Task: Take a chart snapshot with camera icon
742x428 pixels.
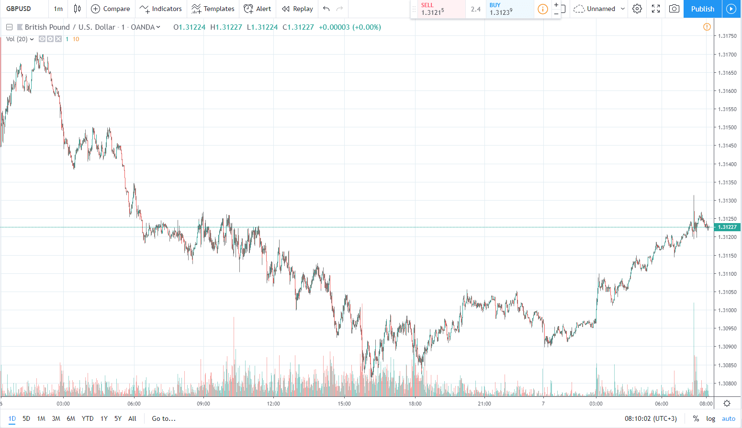Action: (674, 9)
